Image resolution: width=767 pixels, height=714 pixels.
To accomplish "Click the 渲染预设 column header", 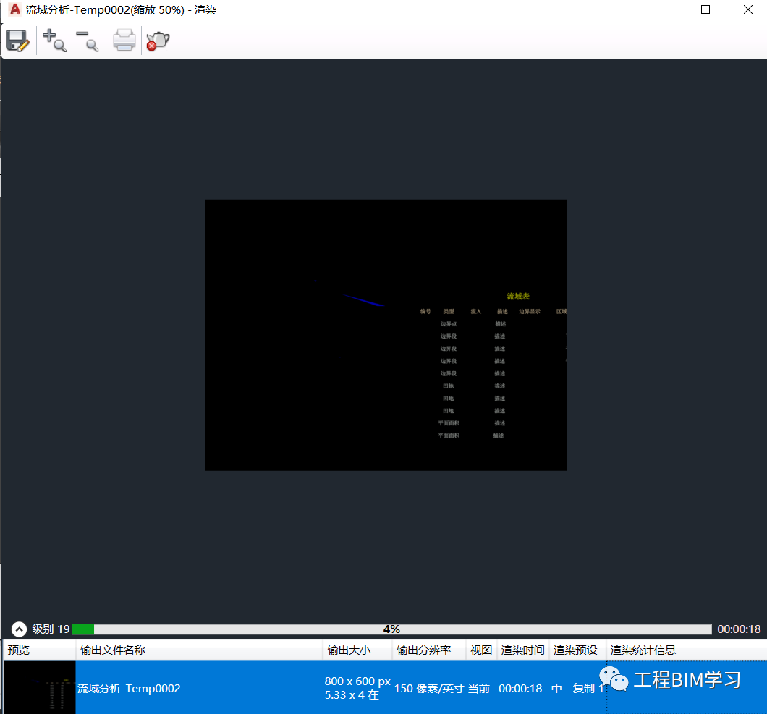I will click(577, 650).
